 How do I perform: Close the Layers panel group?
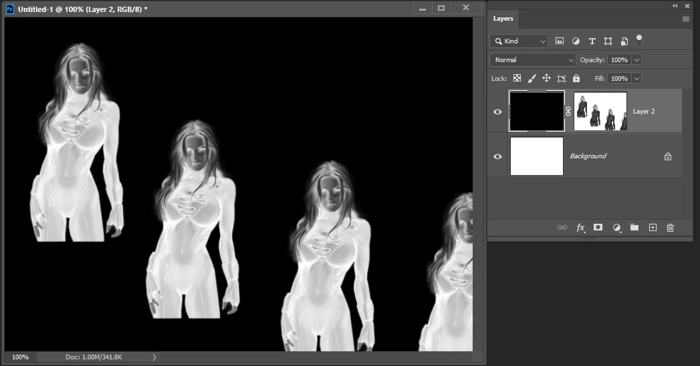[687, 6]
